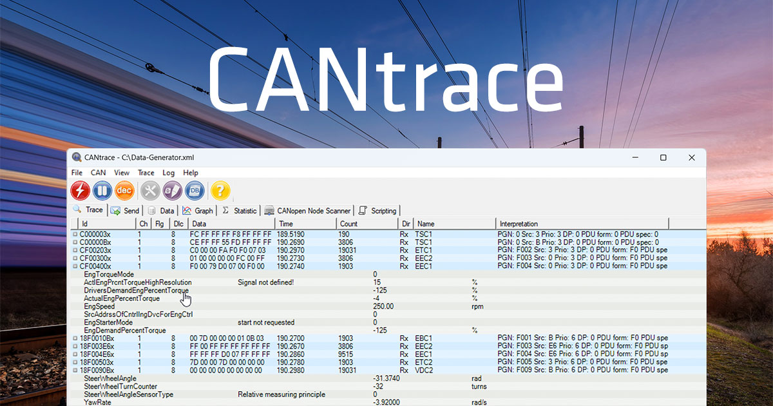This screenshot has height=406, width=773.
Task: Expand the C00000Bx message row
Action: coord(75,242)
